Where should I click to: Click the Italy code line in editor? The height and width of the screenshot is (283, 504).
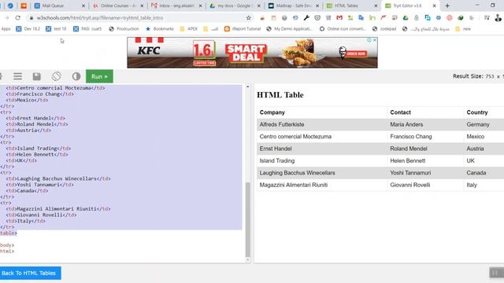coord(26,221)
